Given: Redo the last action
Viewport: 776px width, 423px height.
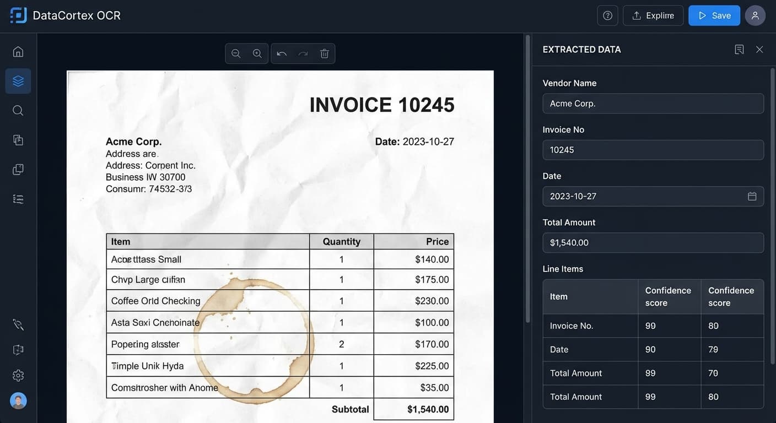Looking at the screenshot, I should click(303, 53).
